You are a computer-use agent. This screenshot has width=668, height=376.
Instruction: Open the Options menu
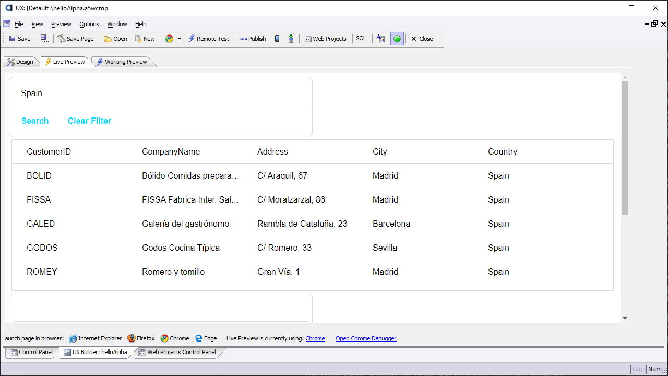(89, 24)
